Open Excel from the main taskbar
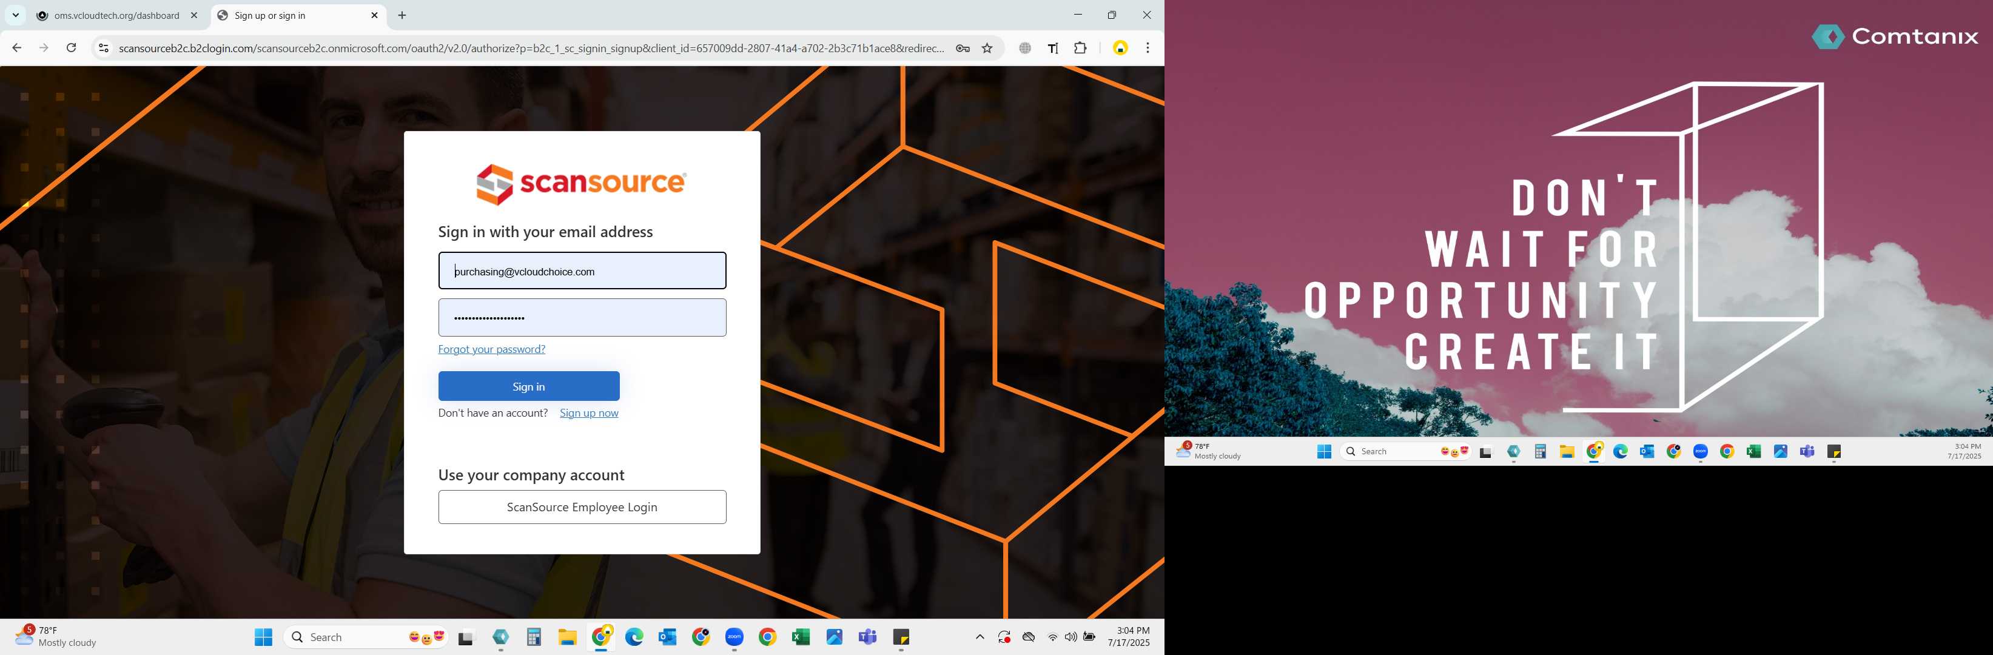This screenshot has height=655, width=1993. (801, 637)
